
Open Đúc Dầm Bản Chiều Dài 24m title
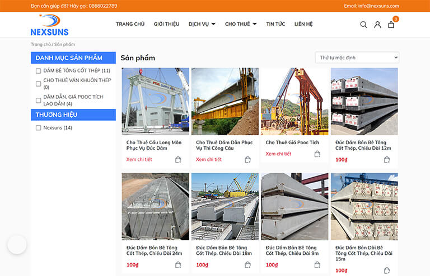pyautogui.click(x=154, y=250)
